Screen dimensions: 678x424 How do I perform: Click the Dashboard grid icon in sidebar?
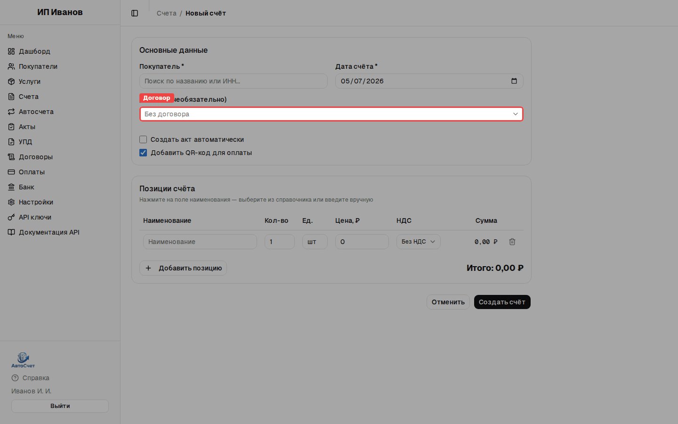[x=11, y=51]
